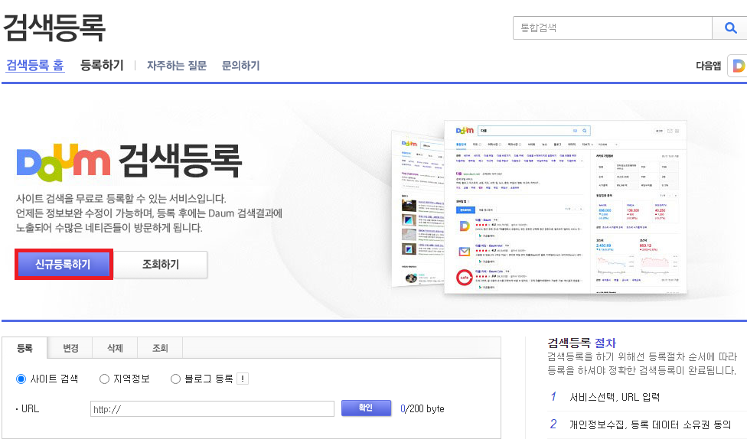Go to 자주하는 질문 page
The image size is (747, 439).
pos(177,66)
